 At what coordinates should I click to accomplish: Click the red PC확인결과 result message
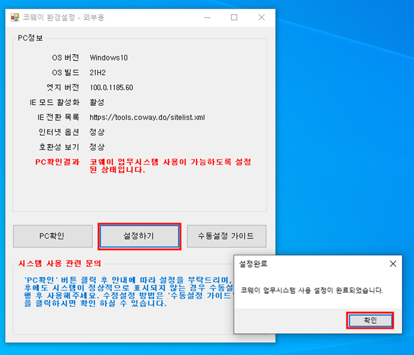coord(170,165)
